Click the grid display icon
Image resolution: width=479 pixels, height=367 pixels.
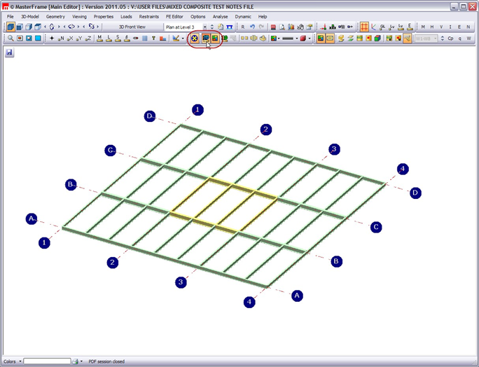point(364,27)
